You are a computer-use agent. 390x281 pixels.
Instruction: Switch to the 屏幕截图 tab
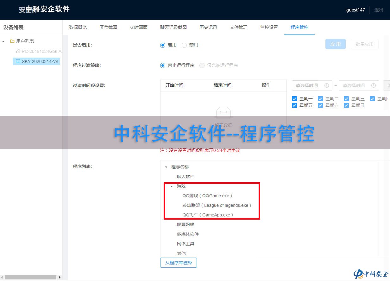108,27
